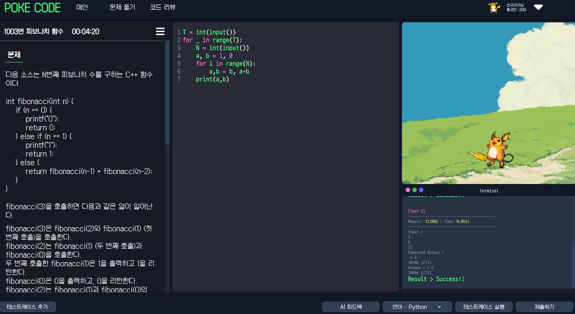Viewport: 575px width, 314px height.
Task: Click the 테스트케이스 추가 button
Action: [28, 307]
